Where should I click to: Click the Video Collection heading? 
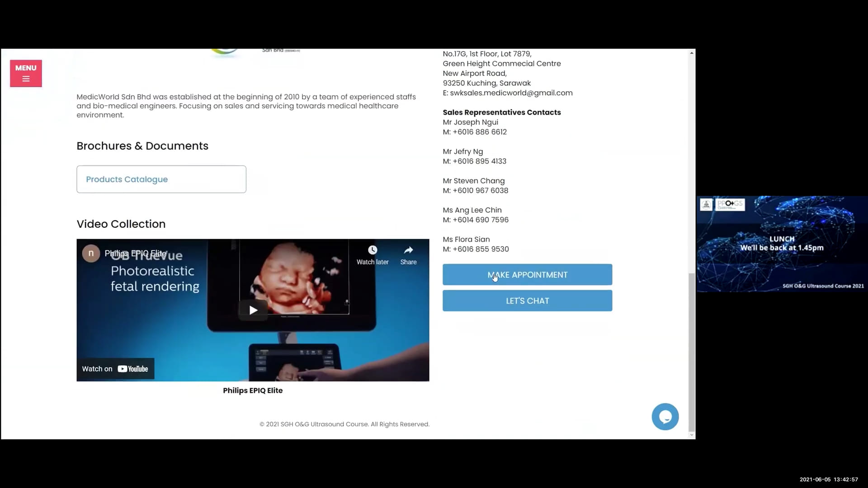(x=121, y=224)
